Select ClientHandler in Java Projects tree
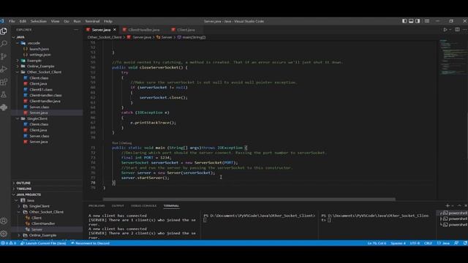The image size is (468, 263). click(43, 224)
